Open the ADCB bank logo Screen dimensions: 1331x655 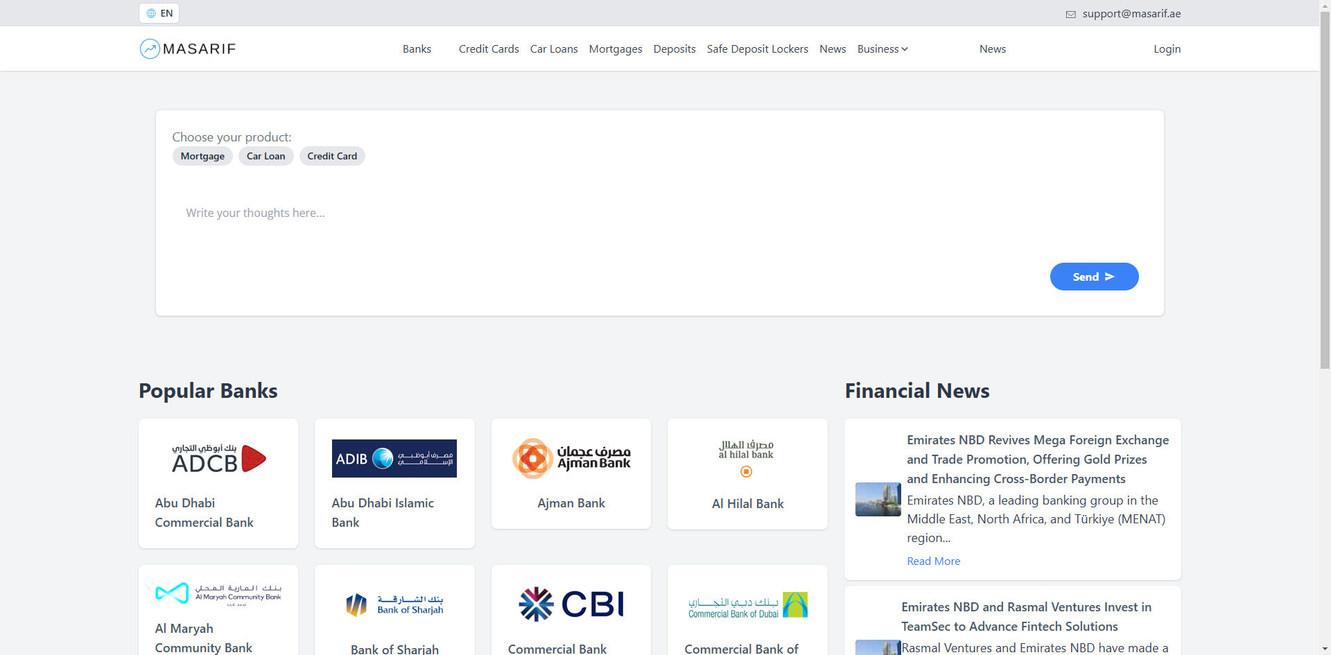point(218,459)
